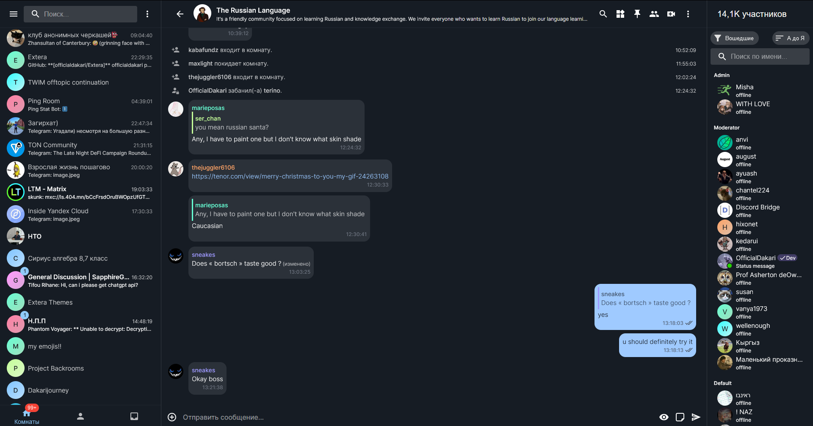Viewport: 813px width, 426px height.
Task: Switch to the contacts person tab
Action: point(80,416)
